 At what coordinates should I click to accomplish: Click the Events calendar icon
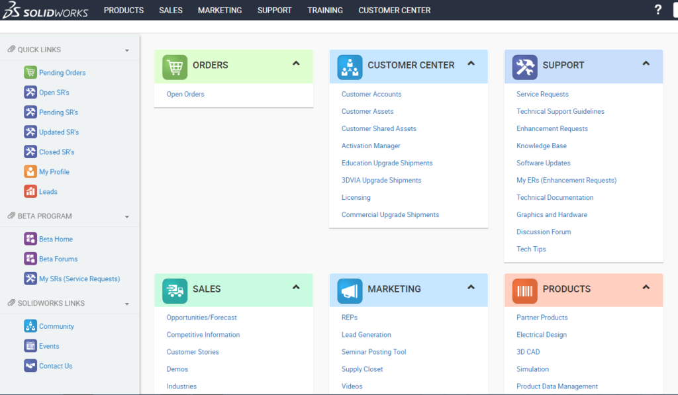coord(30,346)
